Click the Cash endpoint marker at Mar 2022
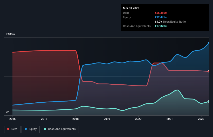The width and height of the screenshot is (213, 137). point(209,102)
